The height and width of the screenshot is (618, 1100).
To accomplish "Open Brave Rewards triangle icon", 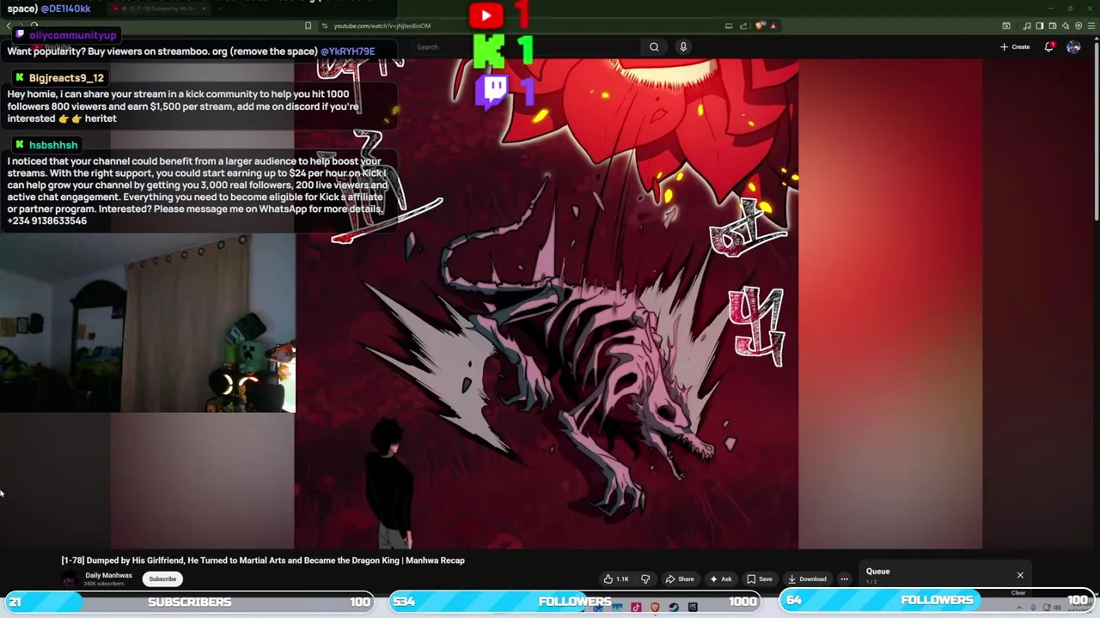I will (x=773, y=26).
